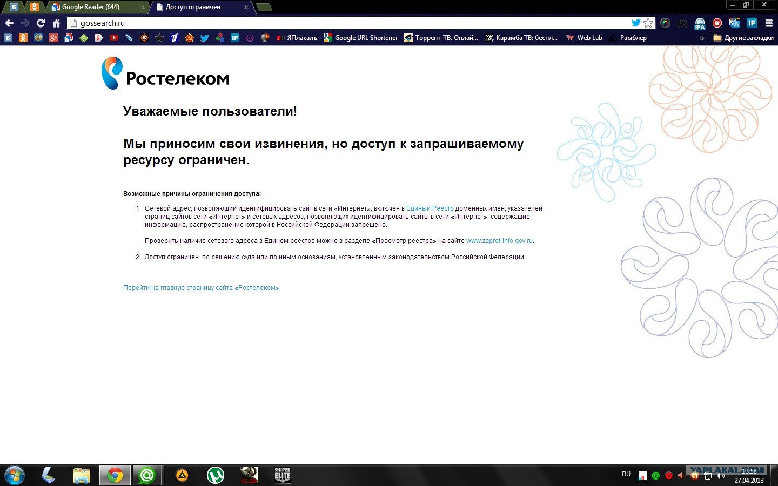The height and width of the screenshot is (486, 778).
Task: Open the browser home page
Action: pyautogui.click(x=56, y=23)
